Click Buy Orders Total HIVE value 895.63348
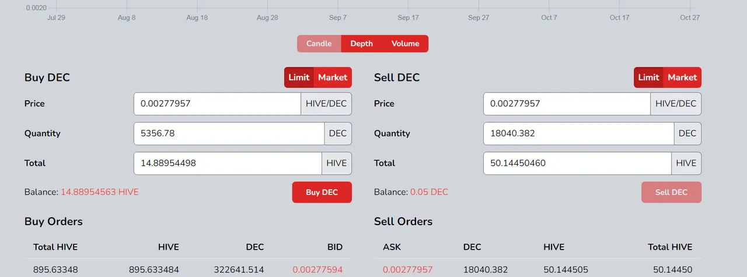Viewport: 747px width, 277px height. 55,269
